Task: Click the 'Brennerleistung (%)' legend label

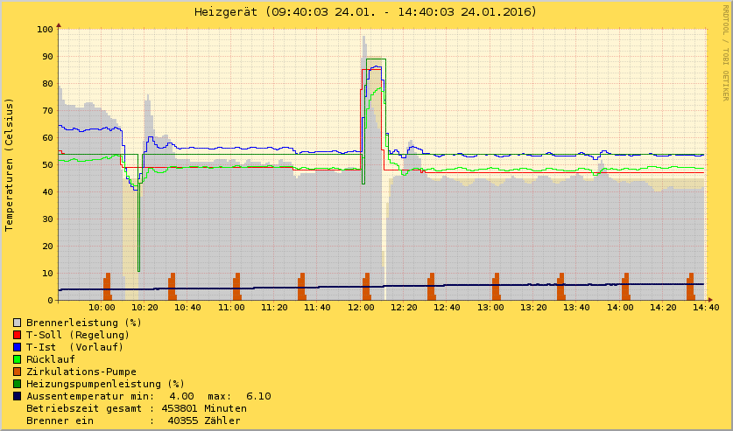Action: [84, 323]
